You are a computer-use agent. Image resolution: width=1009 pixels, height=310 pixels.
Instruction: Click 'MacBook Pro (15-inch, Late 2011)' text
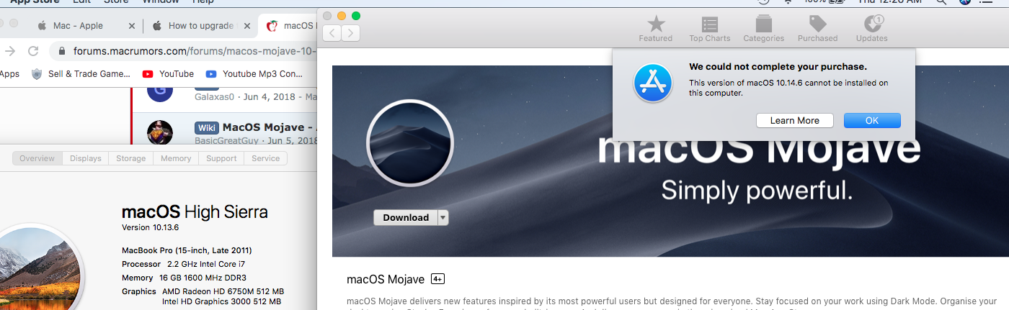187,250
